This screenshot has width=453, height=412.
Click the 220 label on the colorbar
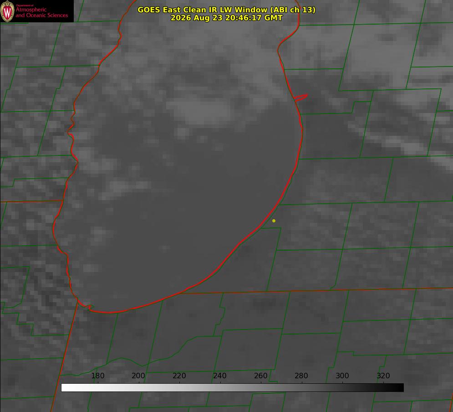point(179,376)
